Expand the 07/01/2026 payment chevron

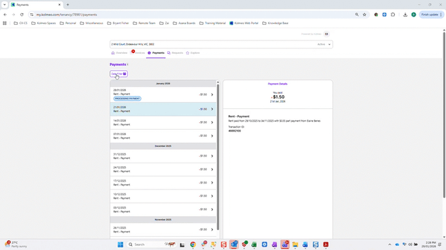click(212, 136)
